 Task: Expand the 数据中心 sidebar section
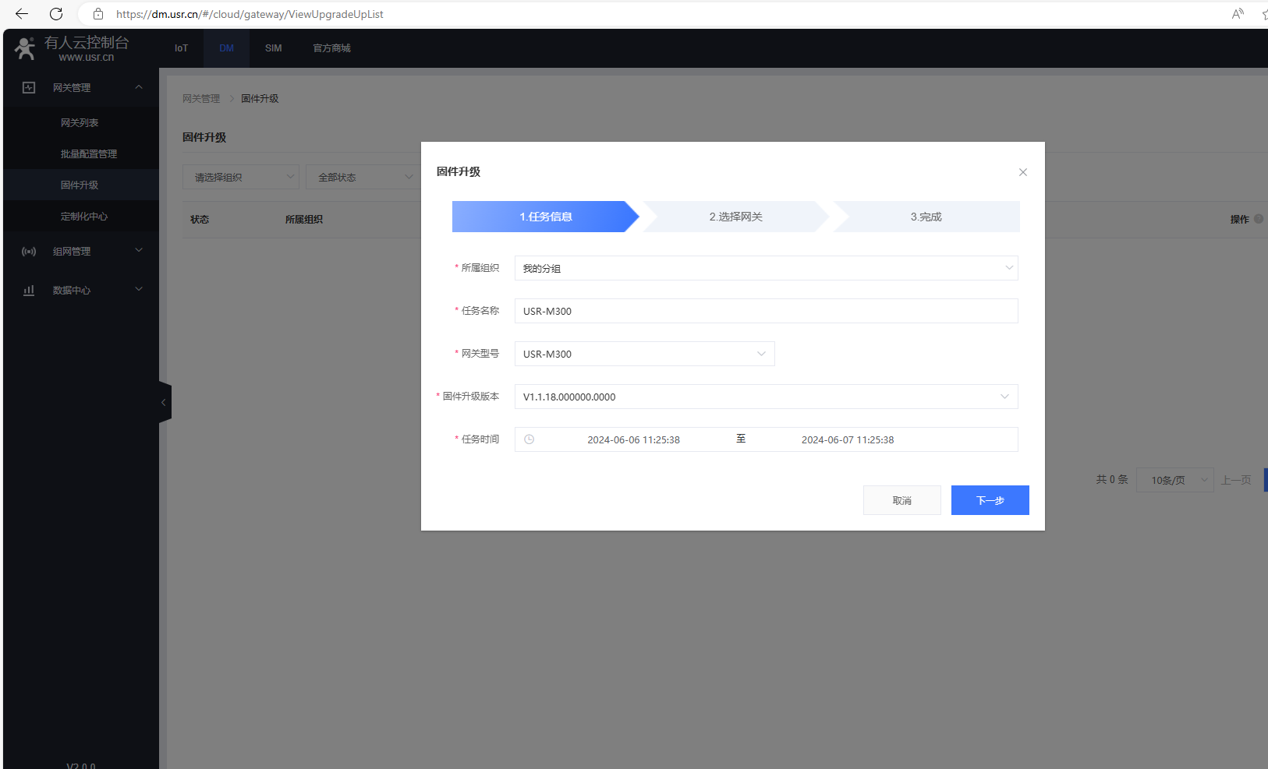(x=81, y=290)
